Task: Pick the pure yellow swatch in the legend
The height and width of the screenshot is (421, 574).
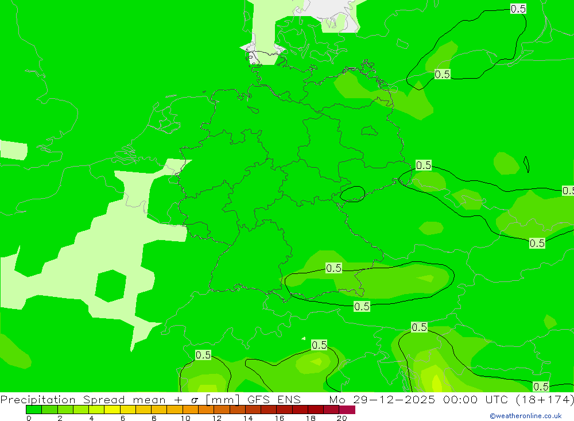Action: point(112,410)
